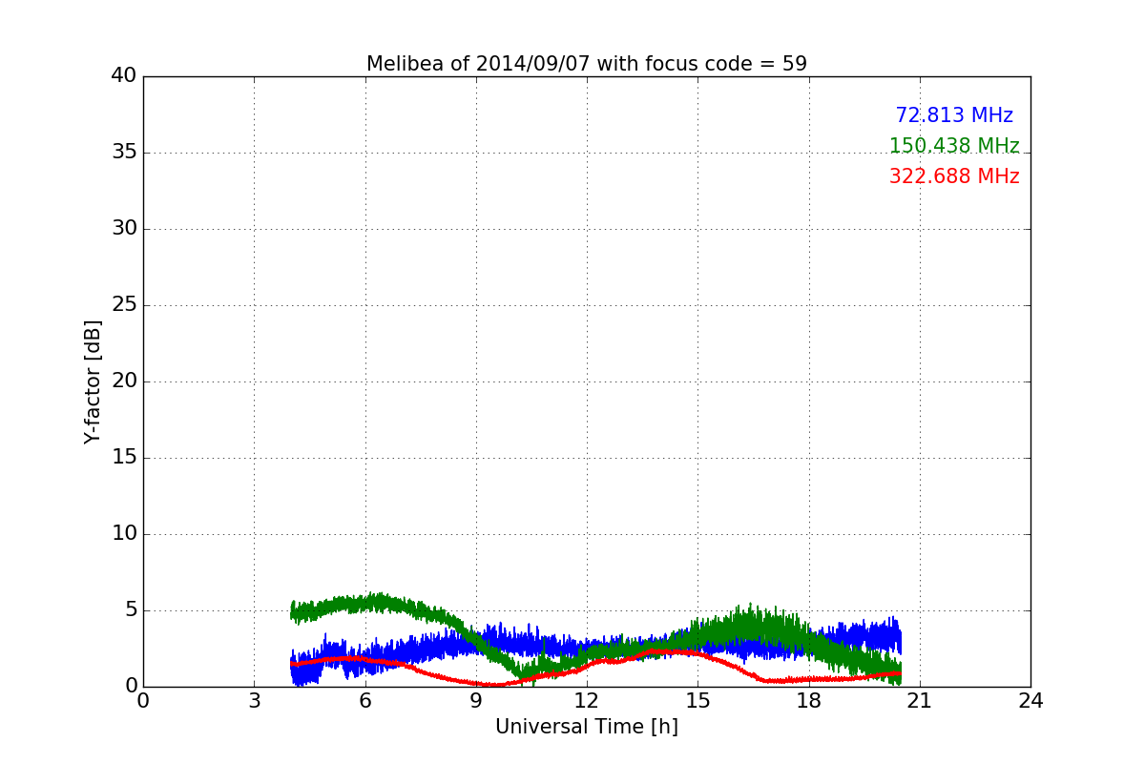
Task: Click the x-axis tick label 21
Action: [x=920, y=701]
